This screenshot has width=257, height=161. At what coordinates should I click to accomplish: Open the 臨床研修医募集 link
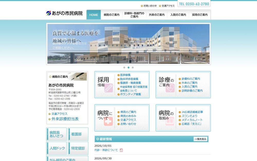point(129,79)
